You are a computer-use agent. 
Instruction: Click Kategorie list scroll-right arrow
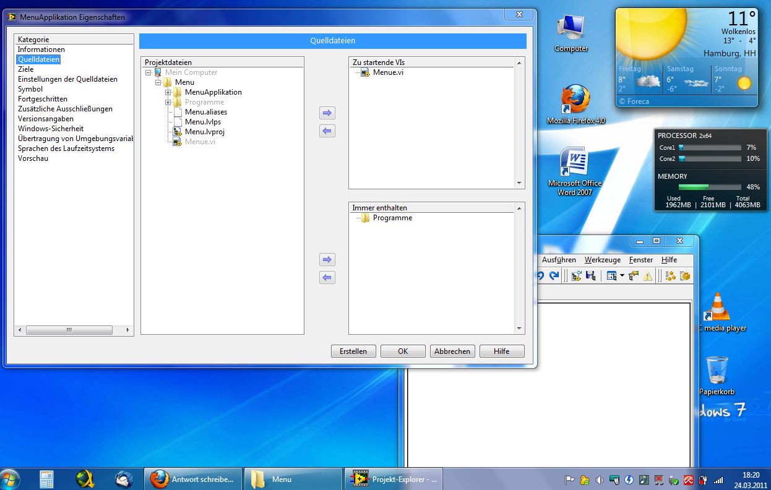click(x=128, y=330)
